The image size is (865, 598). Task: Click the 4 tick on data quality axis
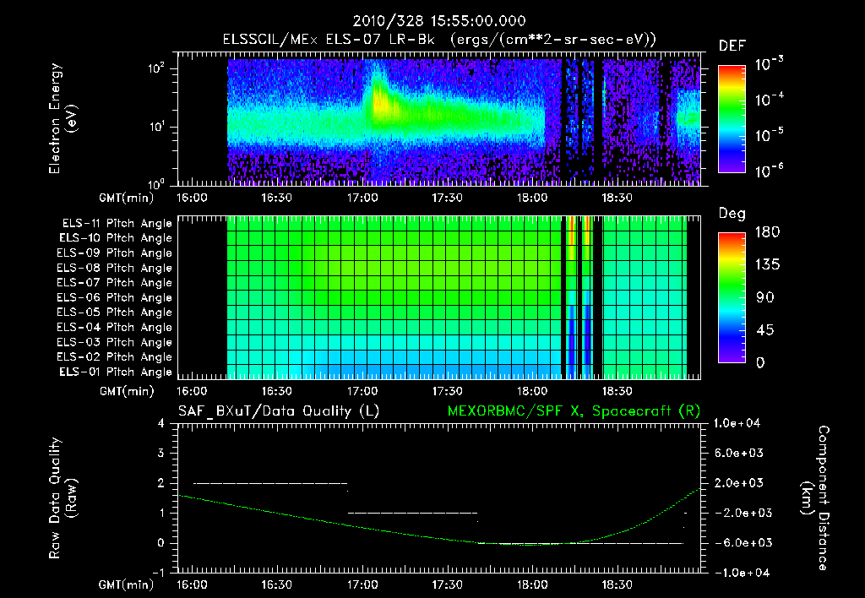point(160,423)
